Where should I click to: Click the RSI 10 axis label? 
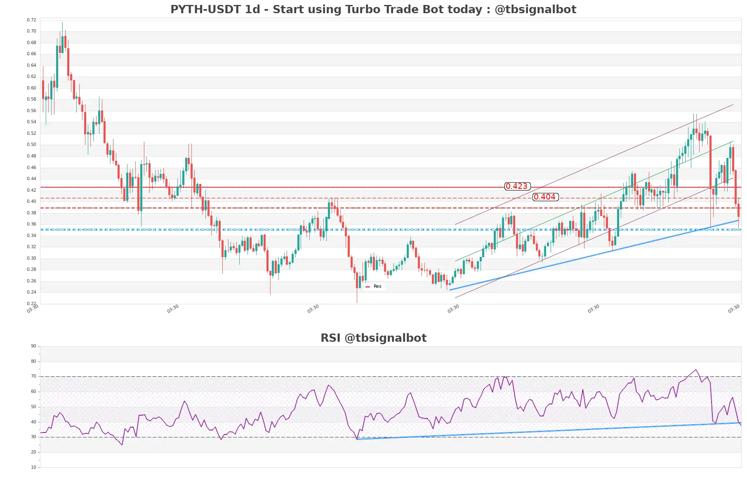click(x=33, y=467)
